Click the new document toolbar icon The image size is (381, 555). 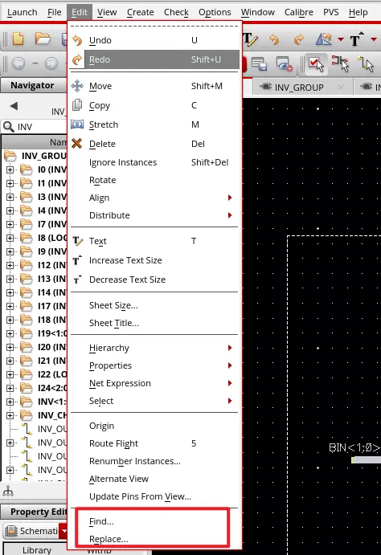[x=18, y=39]
